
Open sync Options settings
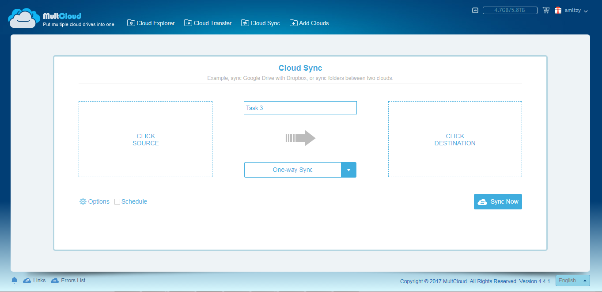coord(94,201)
